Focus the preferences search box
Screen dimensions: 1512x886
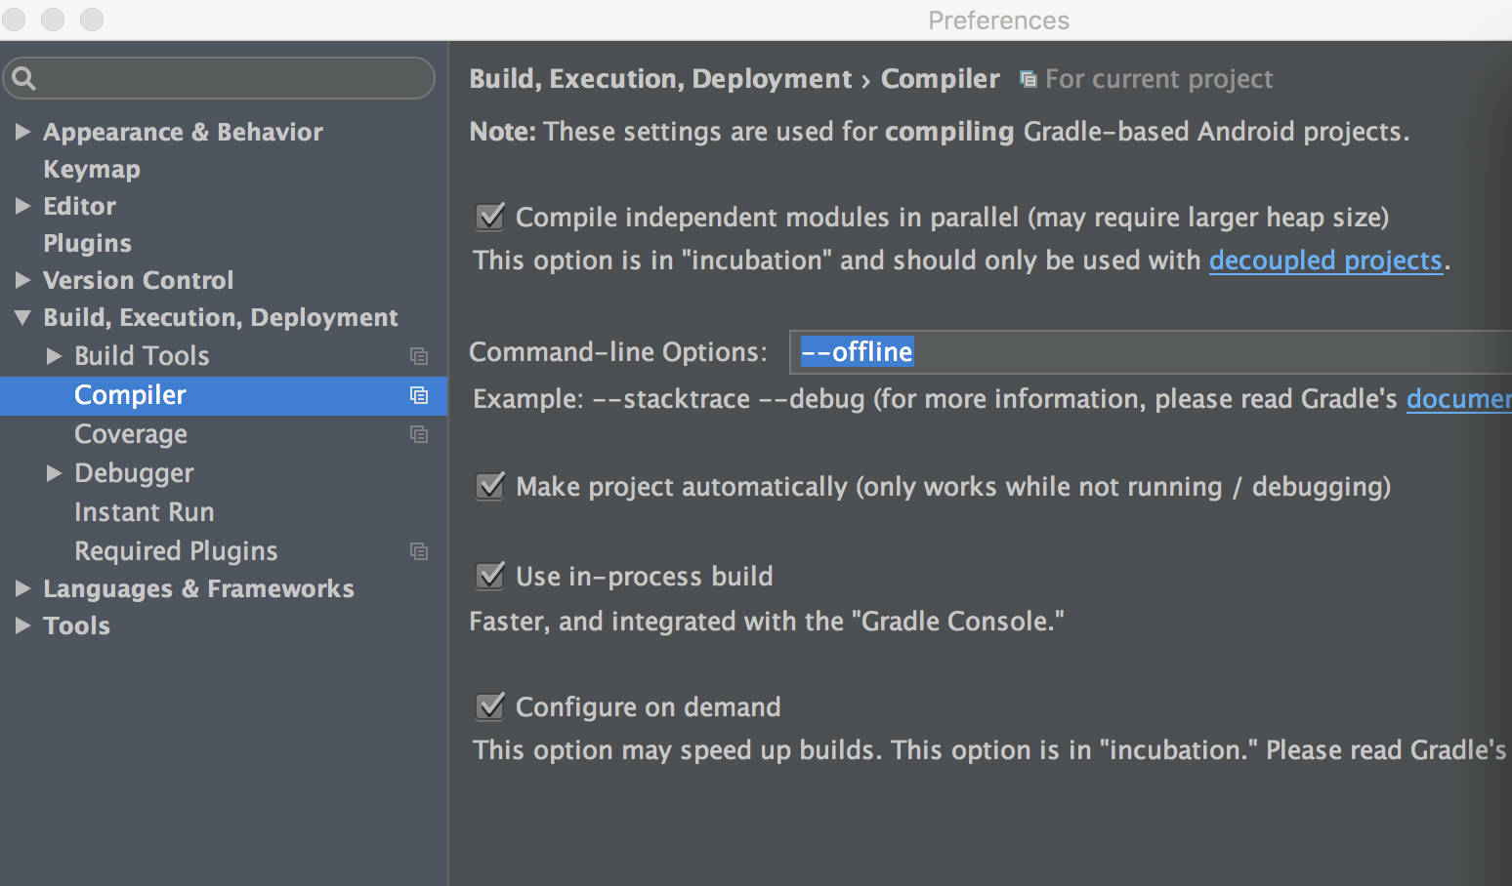[x=219, y=78]
